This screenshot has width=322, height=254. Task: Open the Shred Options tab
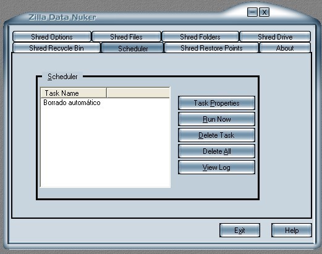[52, 36]
